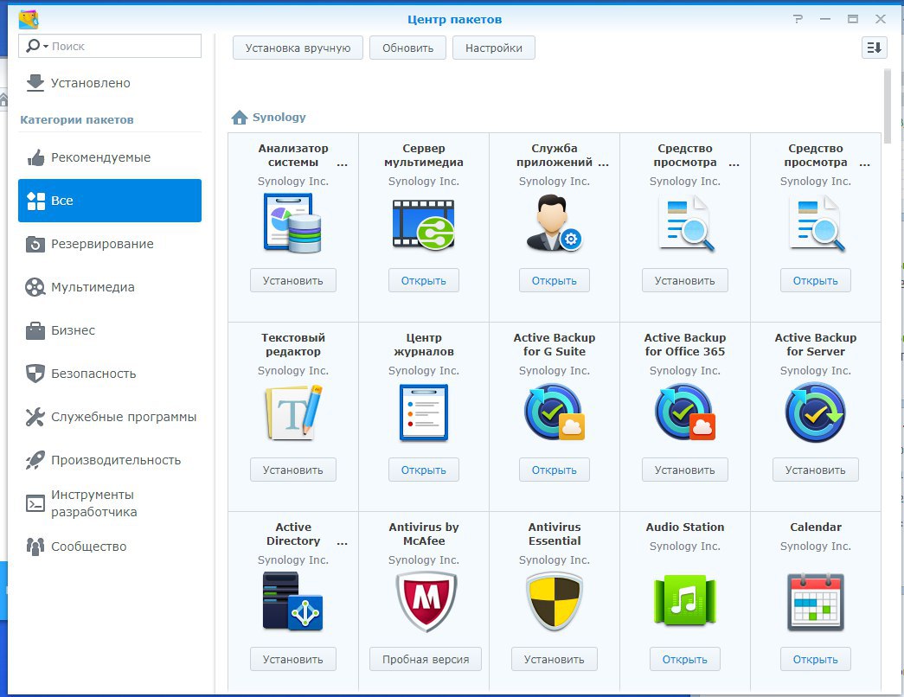Image resolution: width=904 pixels, height=697 pixels.
Task: Open Центр журналов package
Action: pos(423,470)
